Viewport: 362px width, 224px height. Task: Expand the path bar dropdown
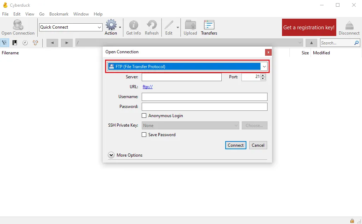[x=300, y=43]
